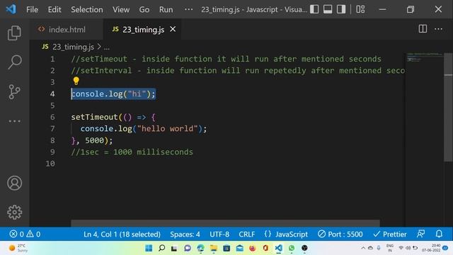Open the Manage gear icon

tap(14, 212)
